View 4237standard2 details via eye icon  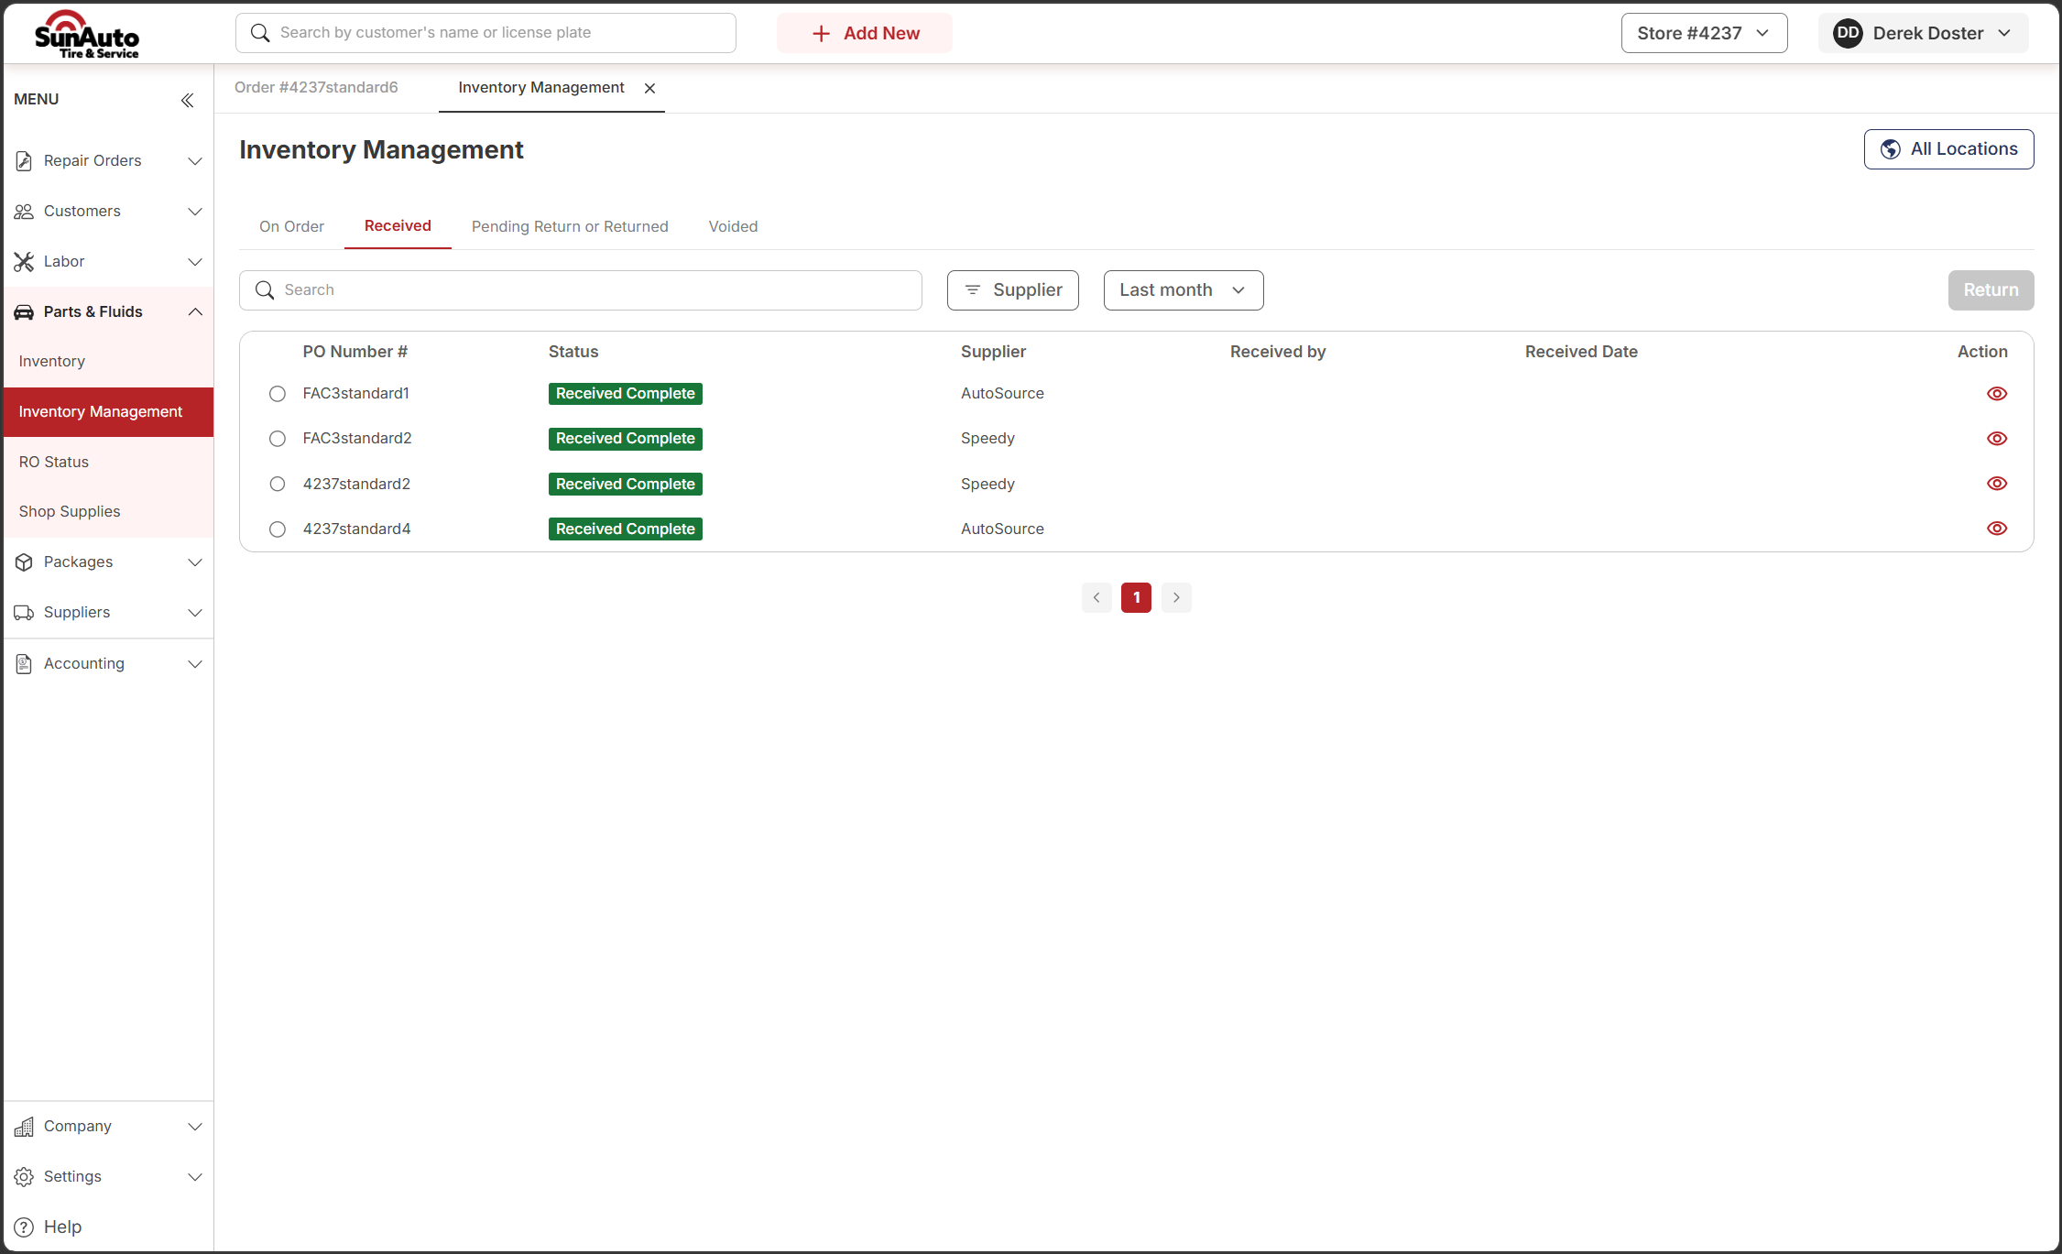1997,484
